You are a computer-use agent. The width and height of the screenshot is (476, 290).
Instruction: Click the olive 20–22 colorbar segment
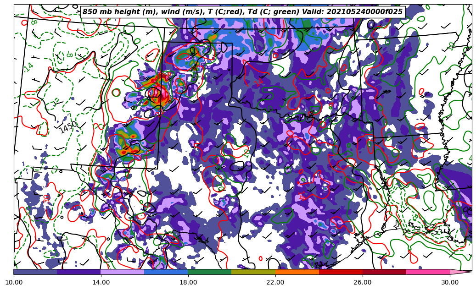[253, 272]
